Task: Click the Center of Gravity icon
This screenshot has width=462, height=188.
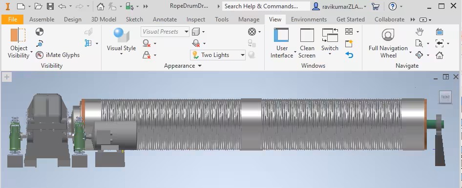Action: coord(40,32)
